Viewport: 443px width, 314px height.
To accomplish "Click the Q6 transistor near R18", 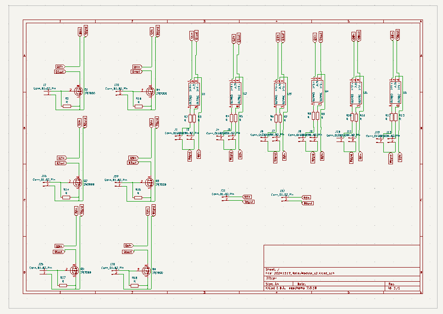I will pyautogui.click(x=146, y=271).
